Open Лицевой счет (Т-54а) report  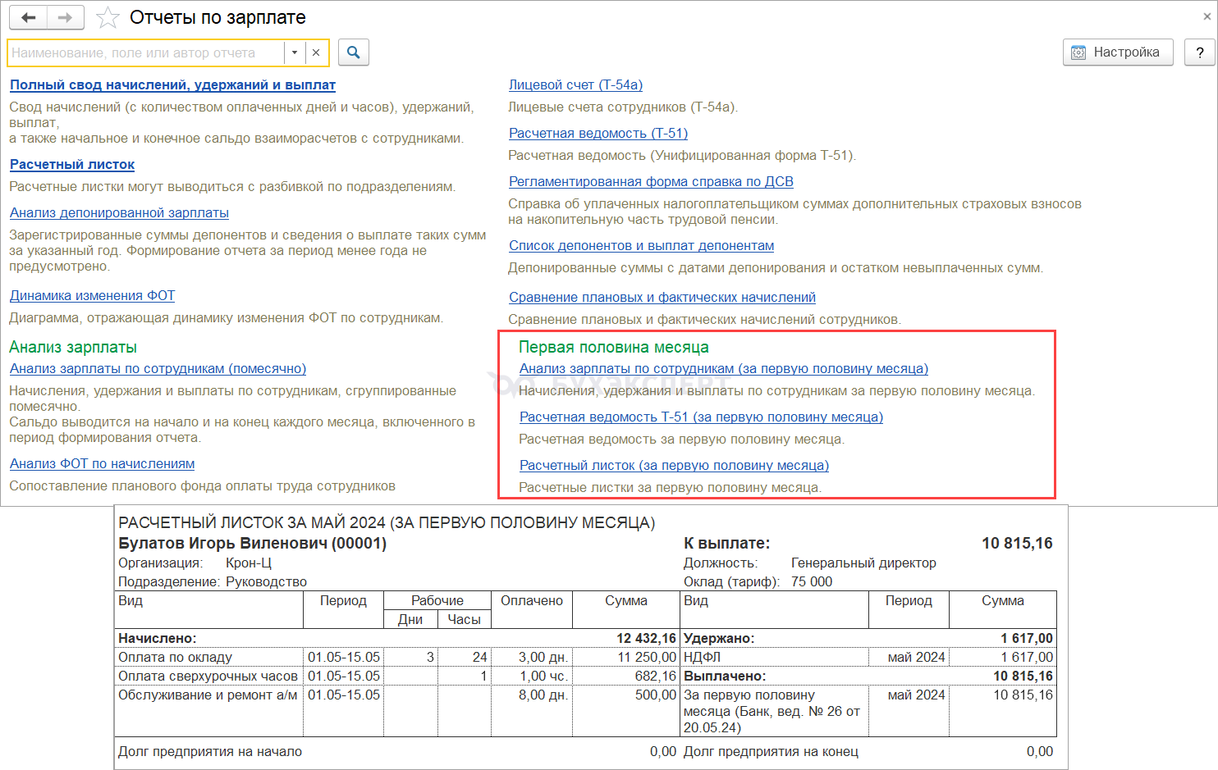coord(575,84)
